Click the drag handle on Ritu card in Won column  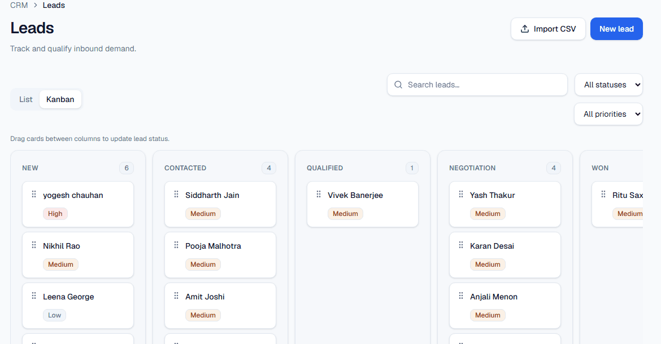click(603, 195)
